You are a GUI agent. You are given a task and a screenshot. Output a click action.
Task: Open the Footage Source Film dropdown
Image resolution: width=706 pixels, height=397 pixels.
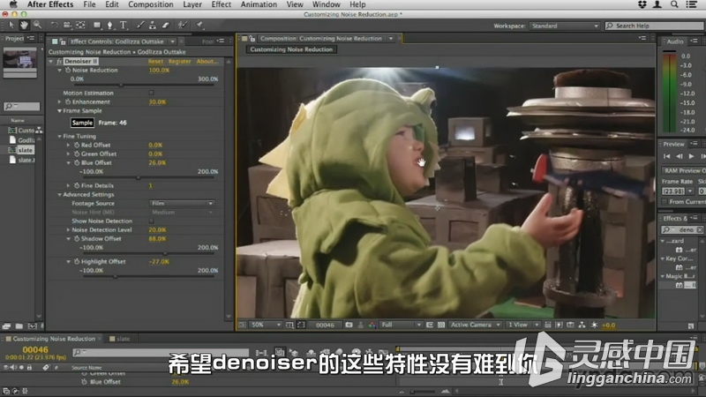point(182,204)
